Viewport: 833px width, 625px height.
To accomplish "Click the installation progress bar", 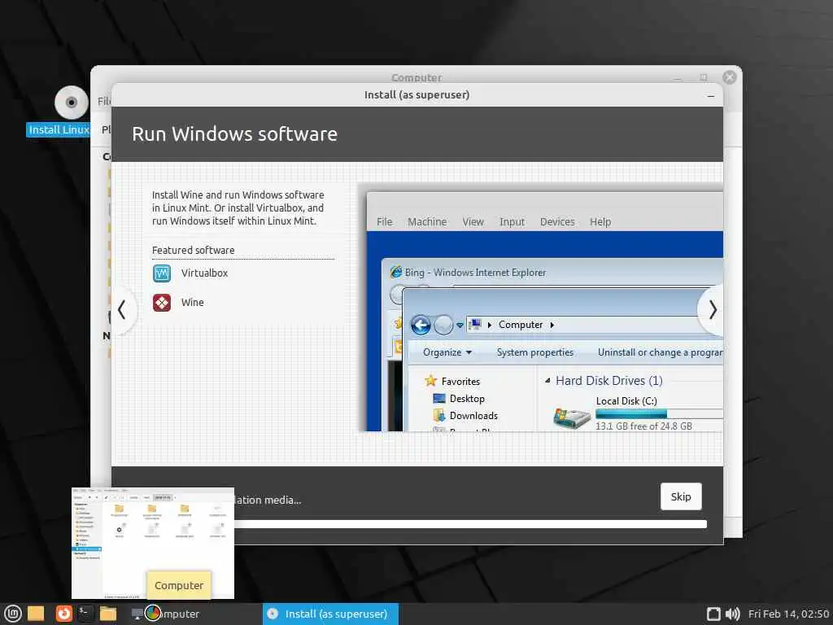I will tap(470, 524).
